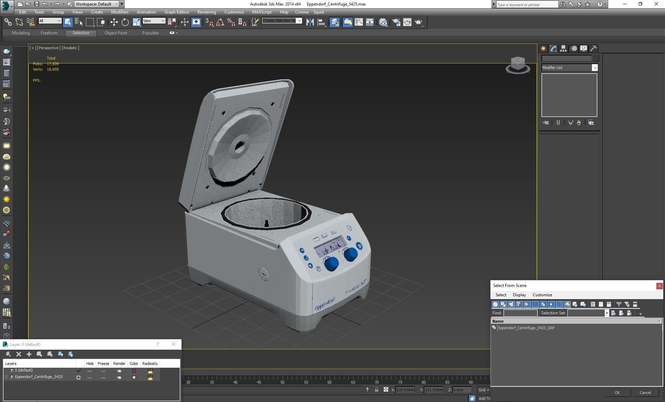Image resolution: width=665 pixels, height=402 pixels.
Task: Click the [Realistic] shading viewport label
Action: tap(70, 48)
